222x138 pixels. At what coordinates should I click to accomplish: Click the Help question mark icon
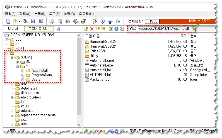pyautogui.click(x=110, y=21)
